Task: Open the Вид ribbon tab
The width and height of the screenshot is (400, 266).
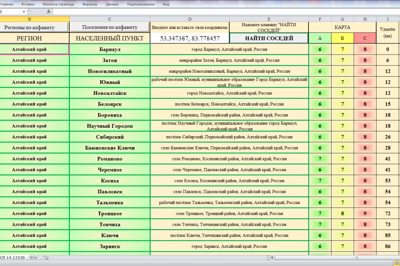Action: pyautogui.click(x=166, y=4)
